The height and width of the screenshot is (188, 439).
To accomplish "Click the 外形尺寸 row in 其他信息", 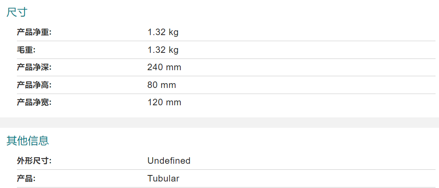I will coord(226,161).
